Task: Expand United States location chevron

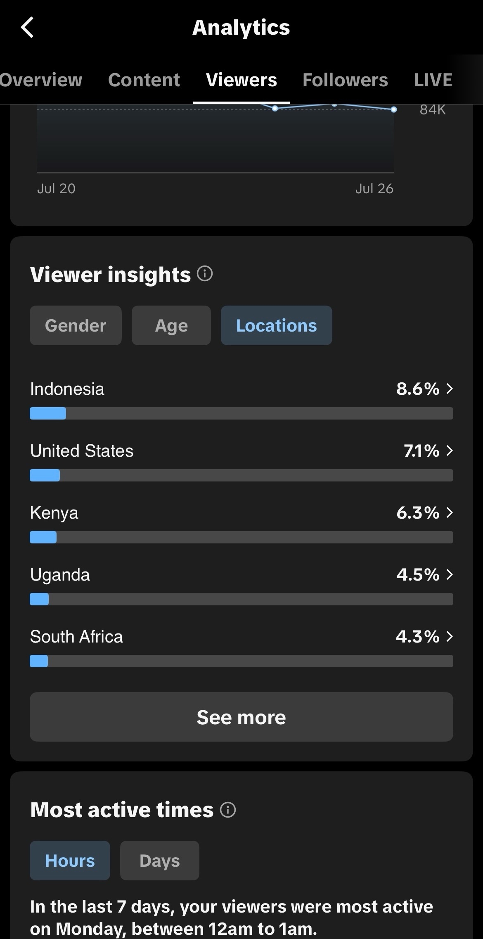Action: coord(450,451)
